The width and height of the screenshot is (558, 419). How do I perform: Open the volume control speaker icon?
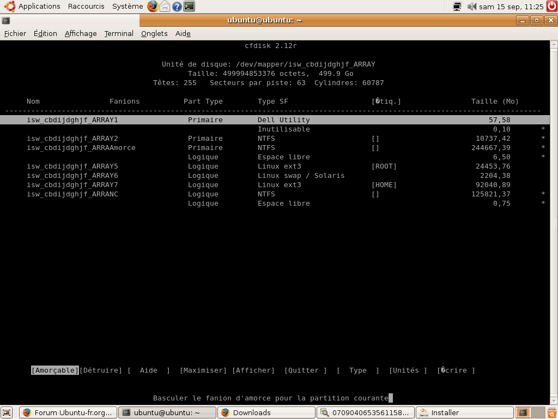(471, 7)
